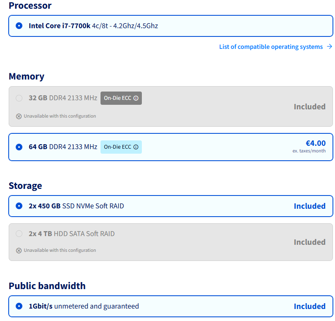This screenshot has width=335, height=321.
Task: Select the Intel Core i7-7700k radio button
Action: point(19,26)
